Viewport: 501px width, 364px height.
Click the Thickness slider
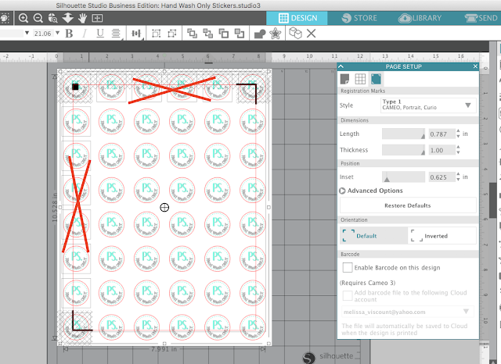coord(403,150)
